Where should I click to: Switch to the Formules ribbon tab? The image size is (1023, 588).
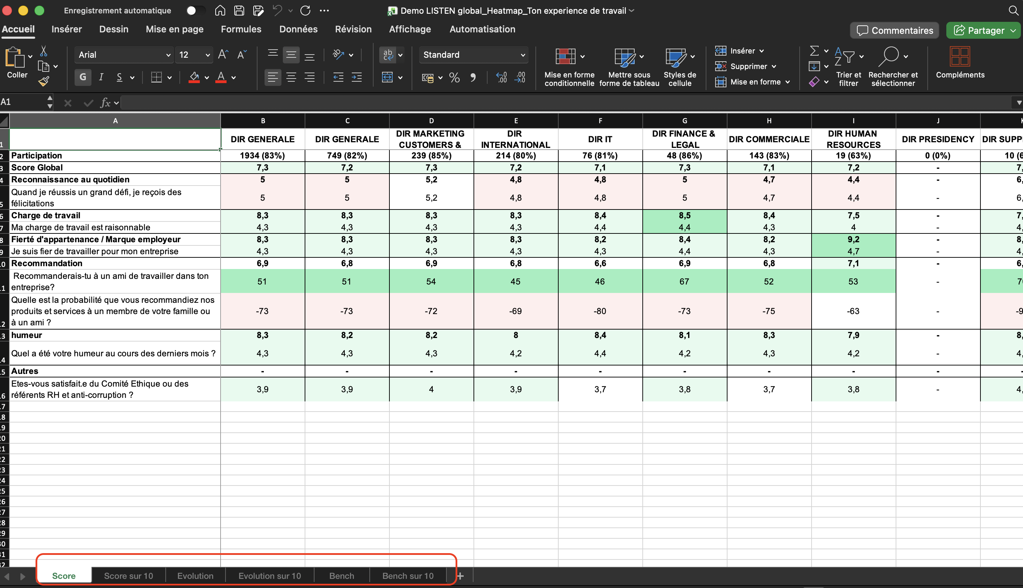point(241,29)
